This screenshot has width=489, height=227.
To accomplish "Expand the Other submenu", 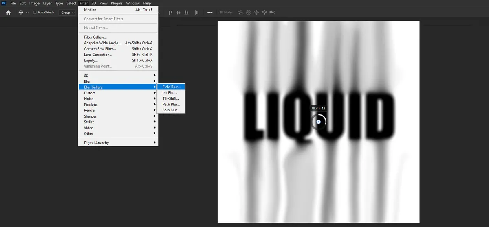I will 118,133.
